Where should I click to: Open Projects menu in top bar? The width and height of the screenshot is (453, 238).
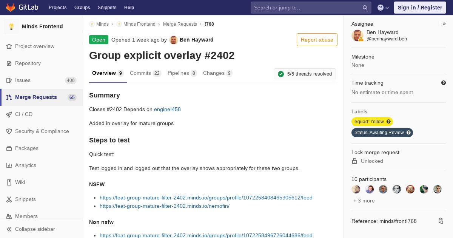[x=57, y=8]
